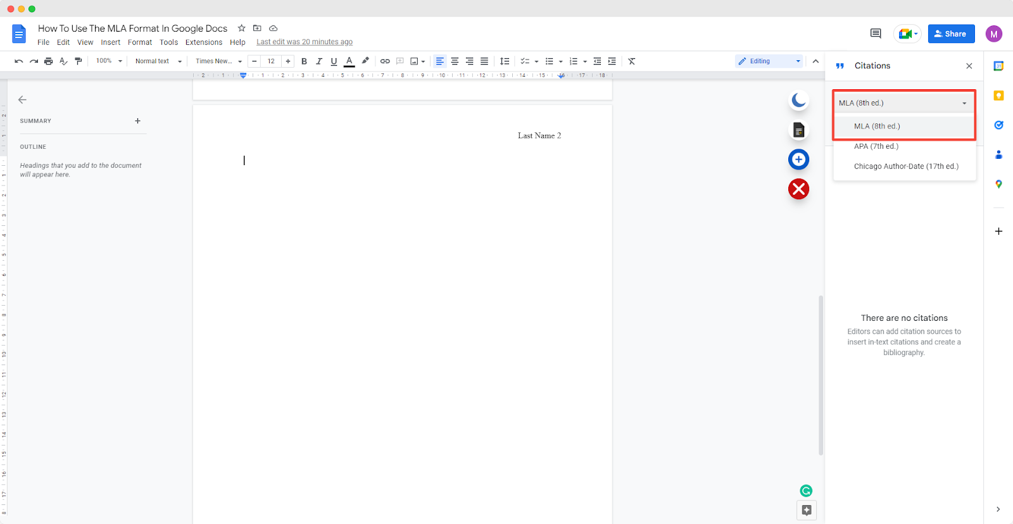Insert a bulleted list

pyautogui.click(x=550, y=61)
